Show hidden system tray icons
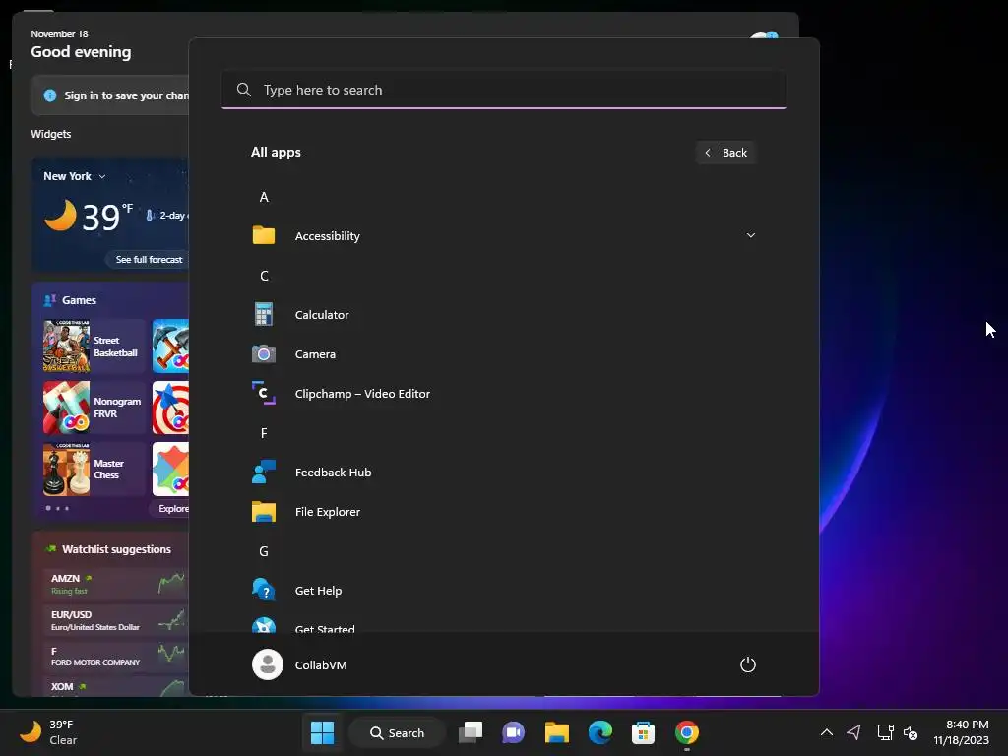 coord(827,732)
